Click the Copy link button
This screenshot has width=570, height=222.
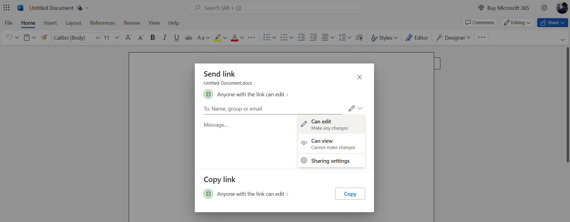(350, 194)
